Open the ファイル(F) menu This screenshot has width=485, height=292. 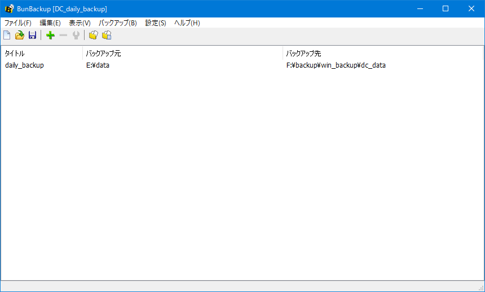18,23
